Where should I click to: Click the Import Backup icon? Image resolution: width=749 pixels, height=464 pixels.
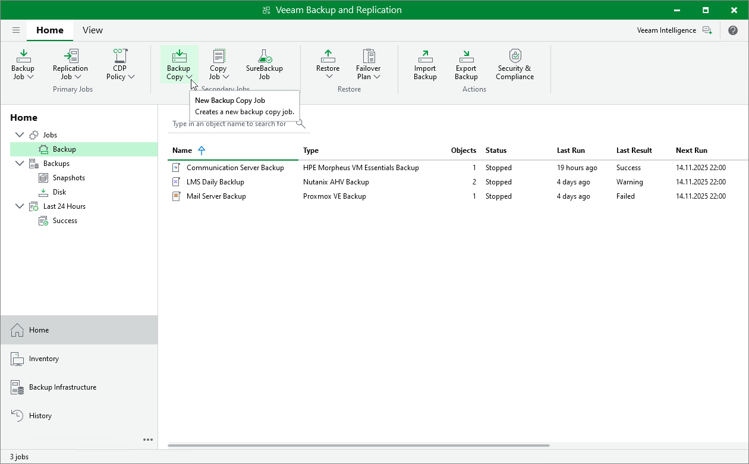tap(425, 56)
